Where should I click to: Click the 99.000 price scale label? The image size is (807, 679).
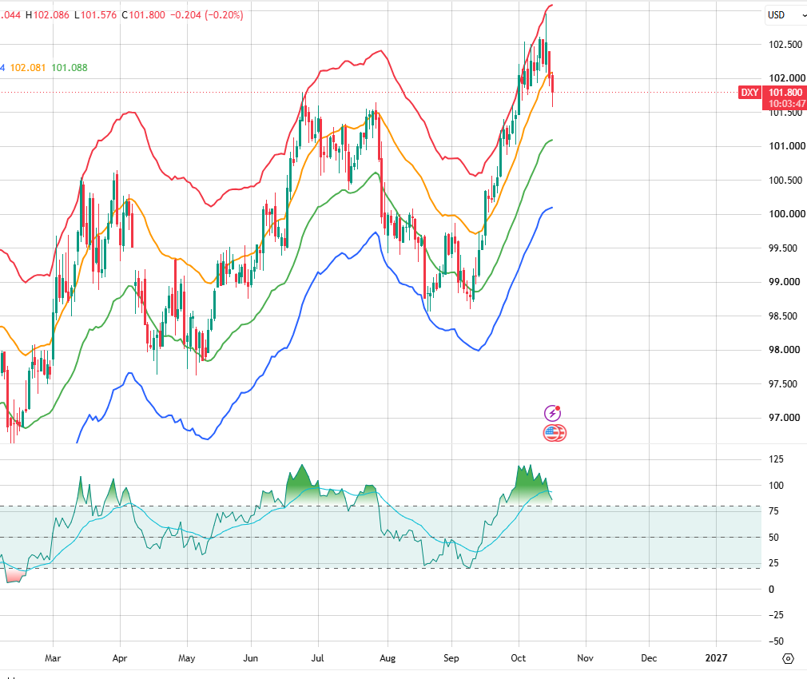[784, 282]
